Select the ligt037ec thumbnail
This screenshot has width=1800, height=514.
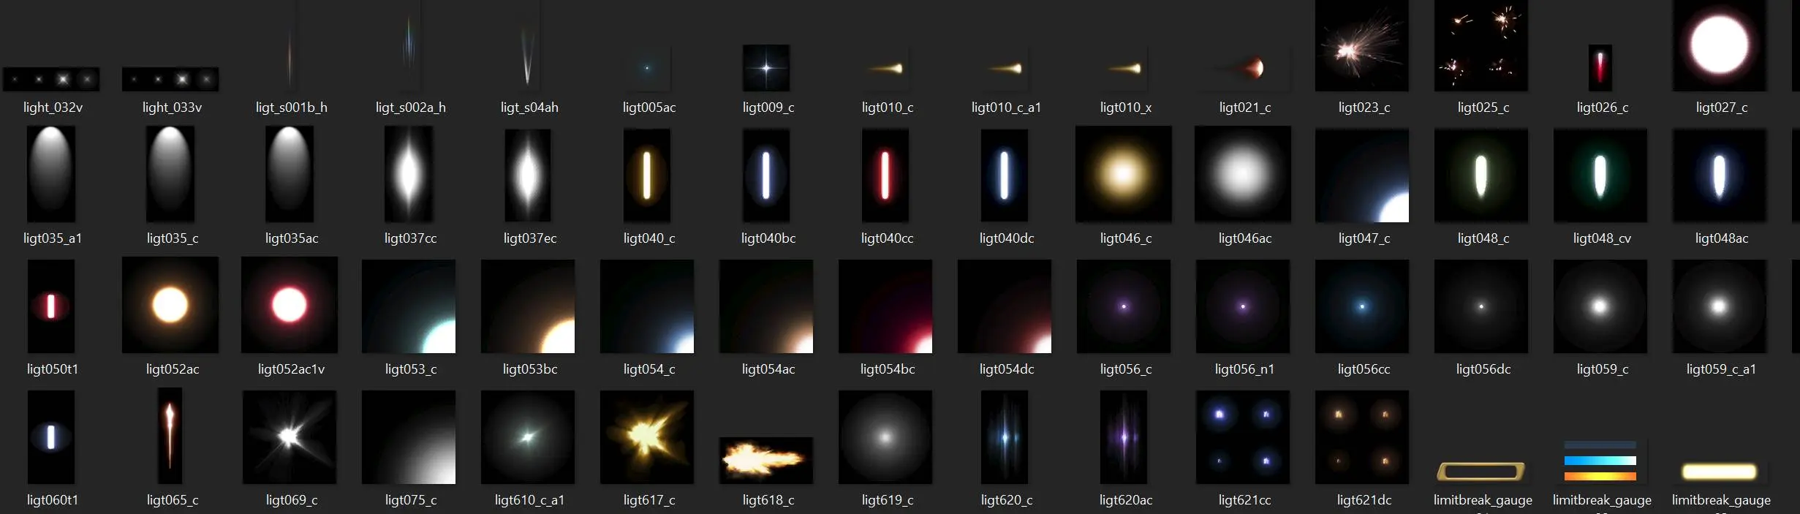point(528,175)
